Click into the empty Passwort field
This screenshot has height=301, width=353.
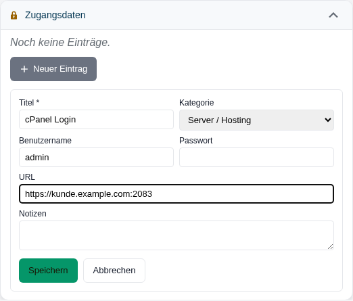click(x=256, y=158)
